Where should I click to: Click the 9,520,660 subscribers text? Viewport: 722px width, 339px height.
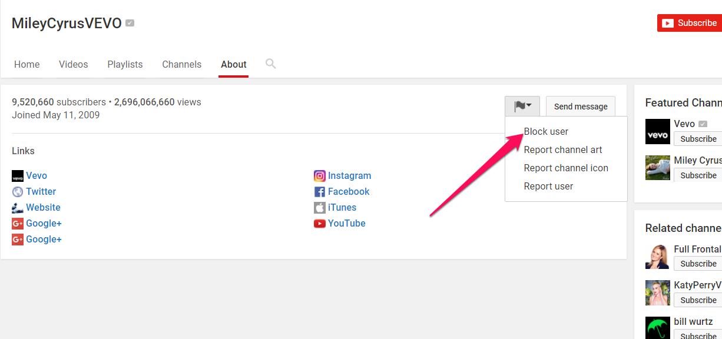(x=59, y=102)
